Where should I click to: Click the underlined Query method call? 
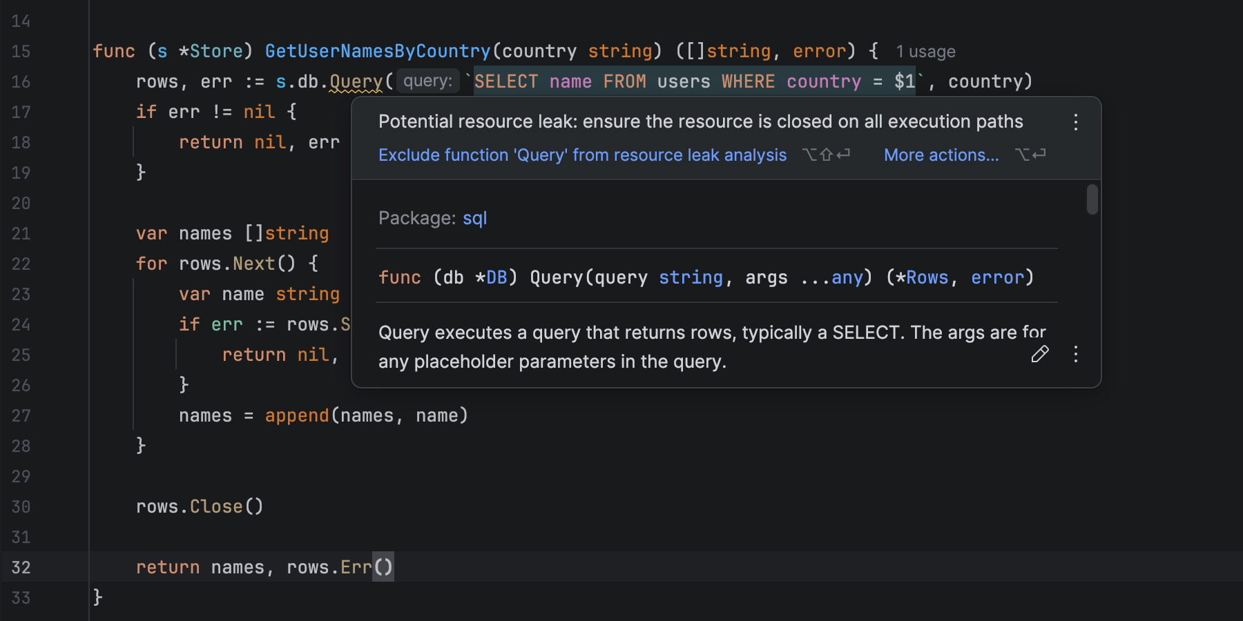(x=356, y=82)
